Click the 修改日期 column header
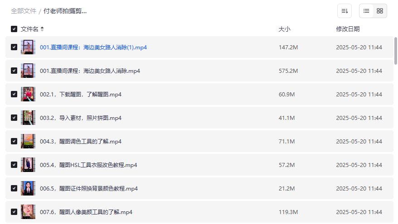Screen dimensions: 398x224 tap(348, 29)
